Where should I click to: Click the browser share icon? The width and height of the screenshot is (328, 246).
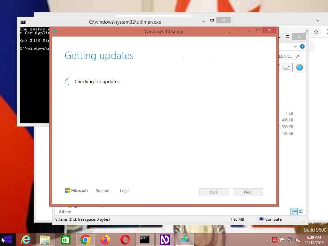306,32
